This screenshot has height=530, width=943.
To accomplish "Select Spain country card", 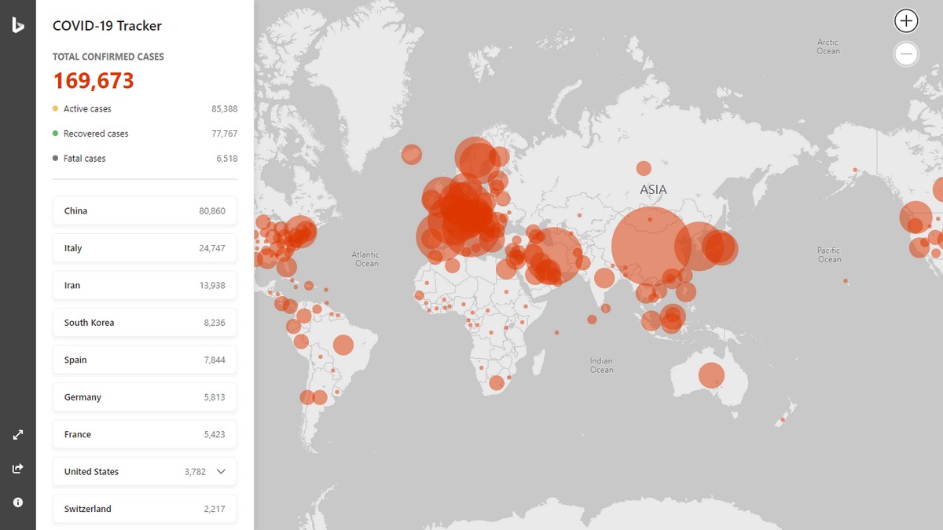I will [x=145, y=360].
